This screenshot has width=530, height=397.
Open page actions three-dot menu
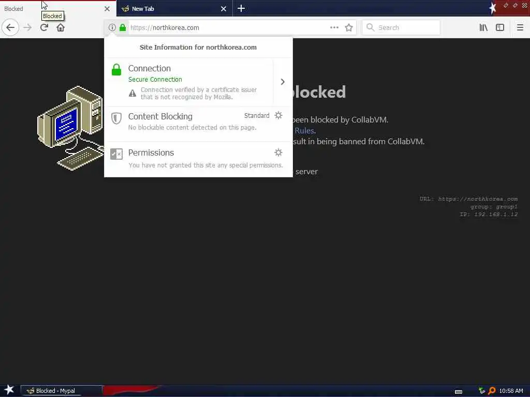click(334, 27)
